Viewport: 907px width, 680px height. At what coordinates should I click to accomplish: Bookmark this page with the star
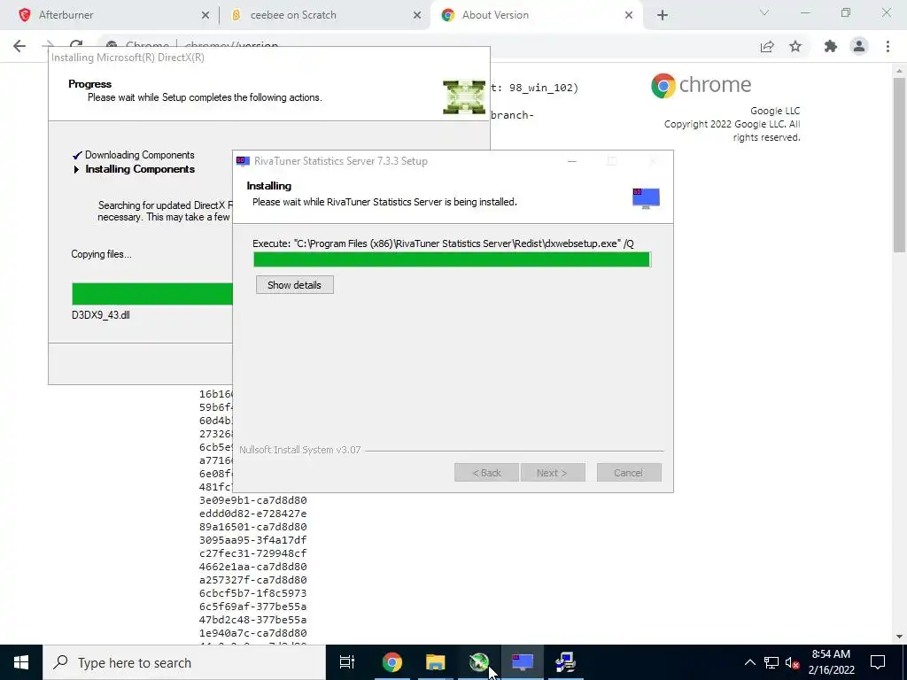(x=795, y=46)
